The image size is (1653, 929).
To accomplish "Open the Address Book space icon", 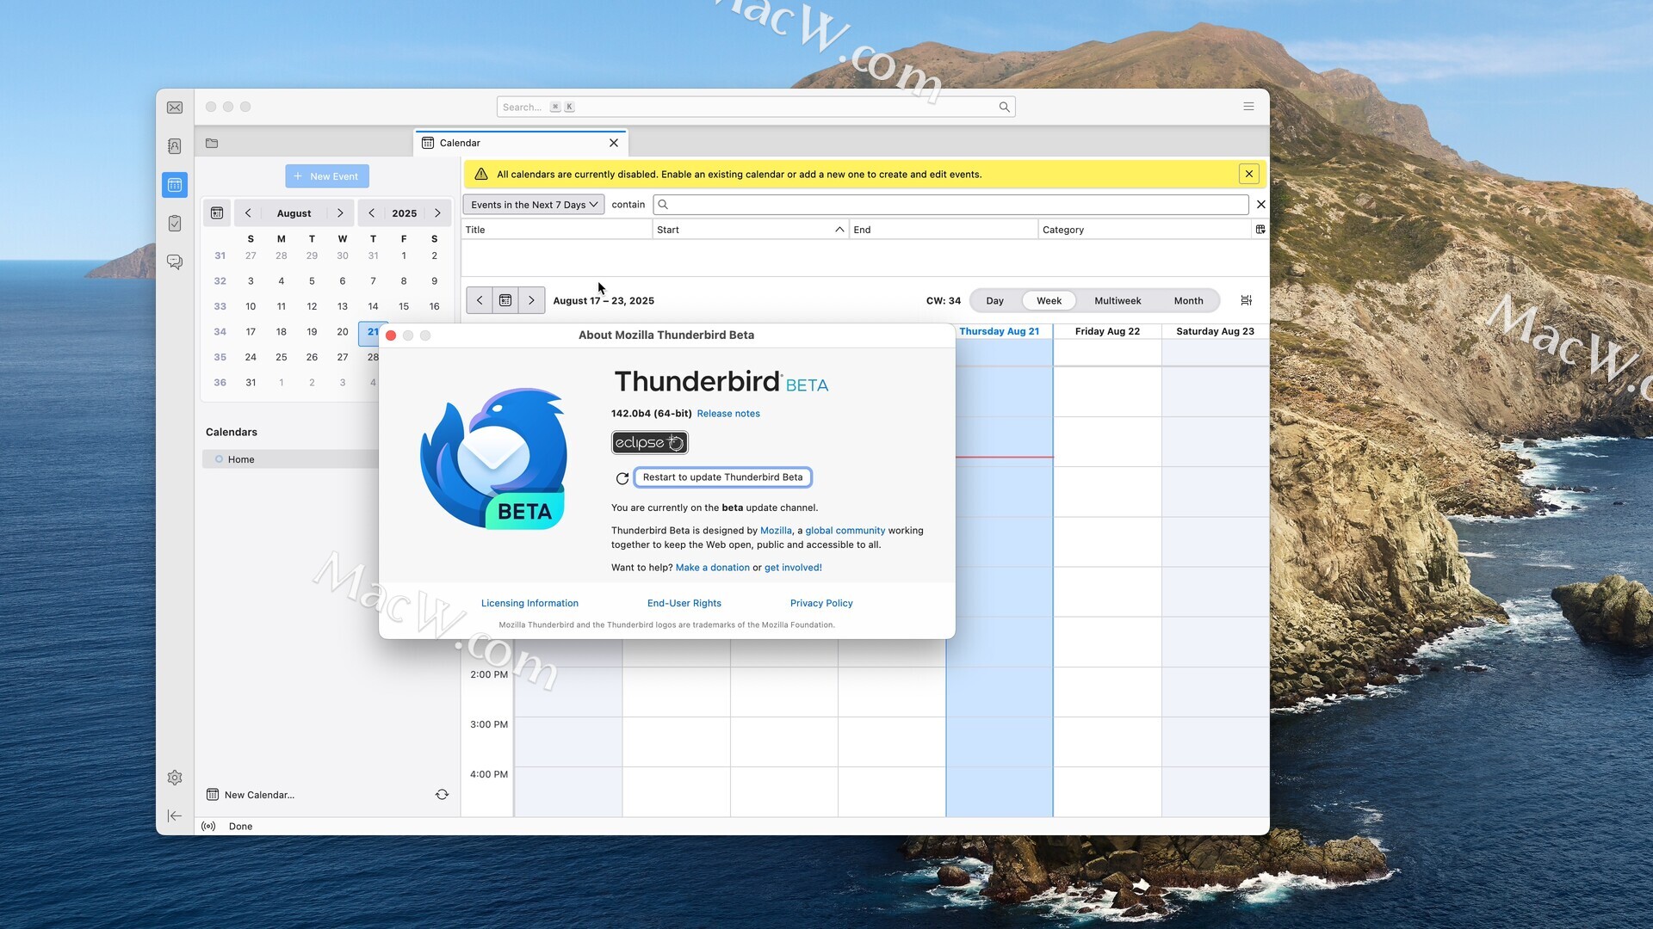I will 175,146.
